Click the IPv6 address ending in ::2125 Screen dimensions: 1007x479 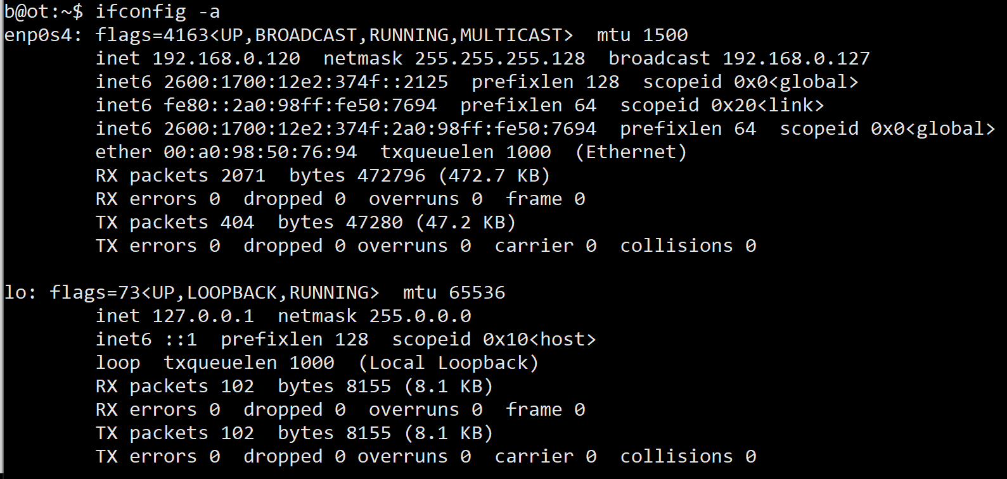coord(305,82)
